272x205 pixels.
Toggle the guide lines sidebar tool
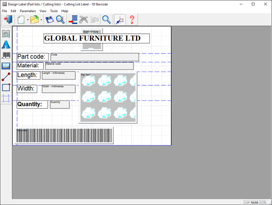click(x=6, y=98)
